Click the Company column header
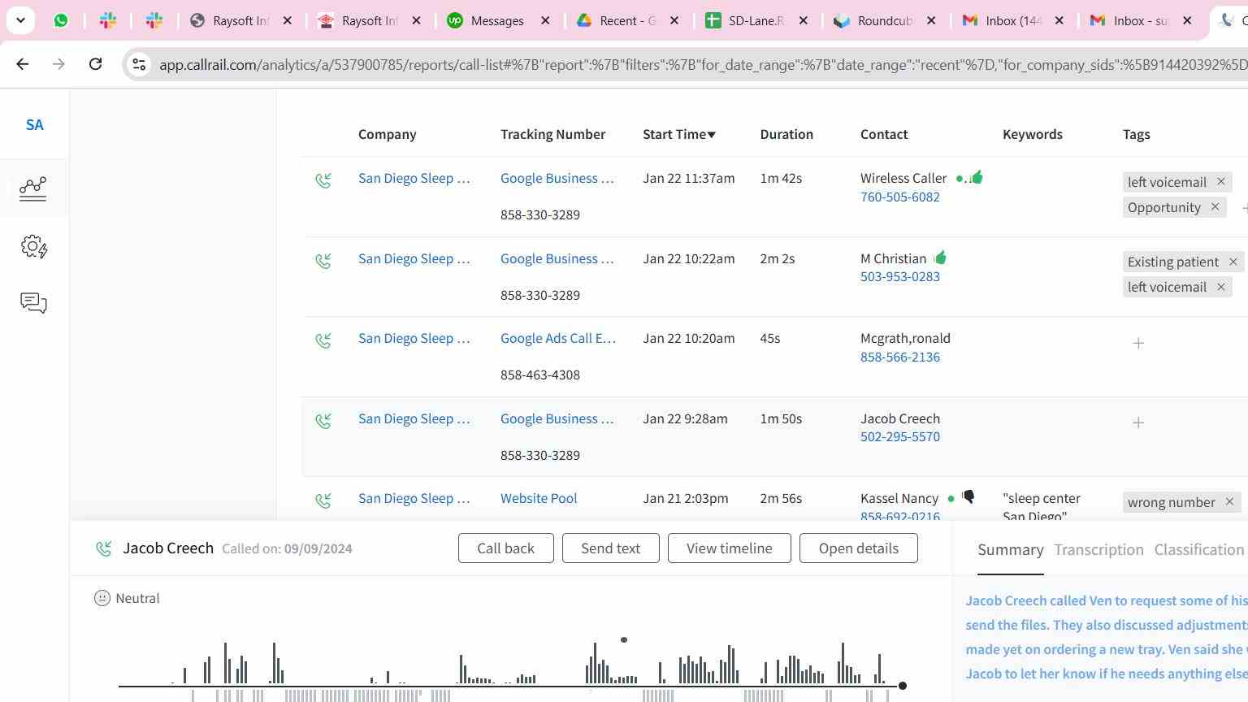Image resolution: width=1248 pixels, height=702 pixels. [x=387, y=134]
